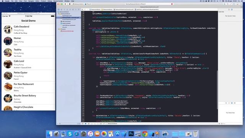Switch to the Version editor
The image size is (245, 138).
(x=231, y=4)
